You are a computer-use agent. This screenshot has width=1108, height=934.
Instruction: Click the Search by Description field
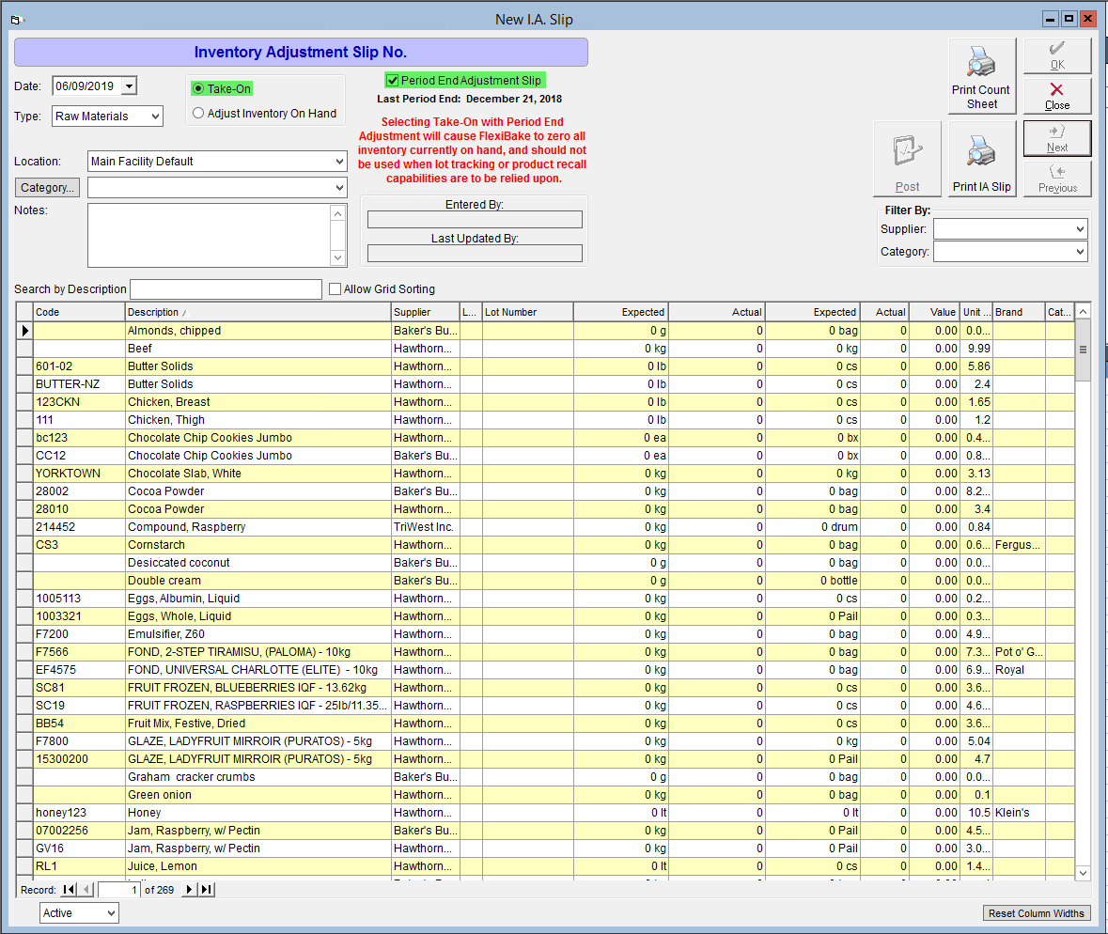(x=226, y=289)
